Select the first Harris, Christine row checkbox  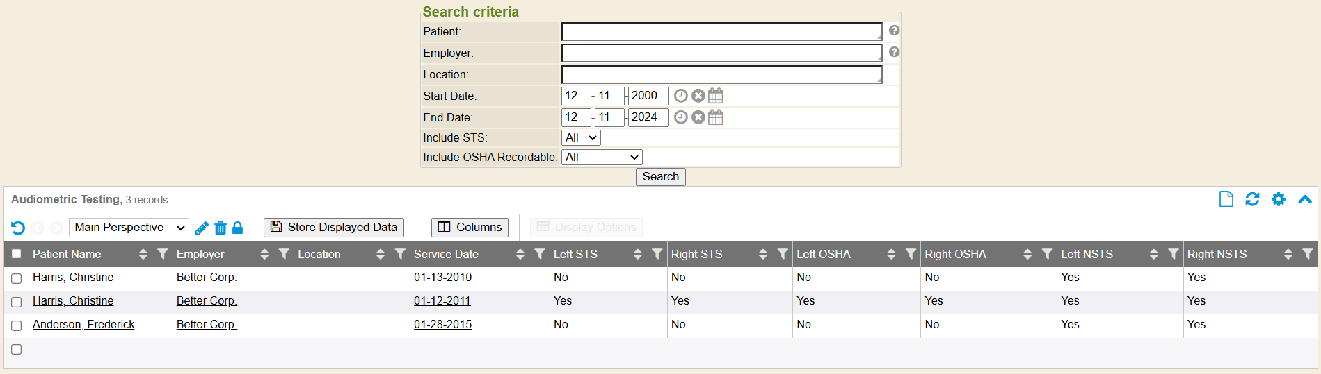[x=17, y=278]
